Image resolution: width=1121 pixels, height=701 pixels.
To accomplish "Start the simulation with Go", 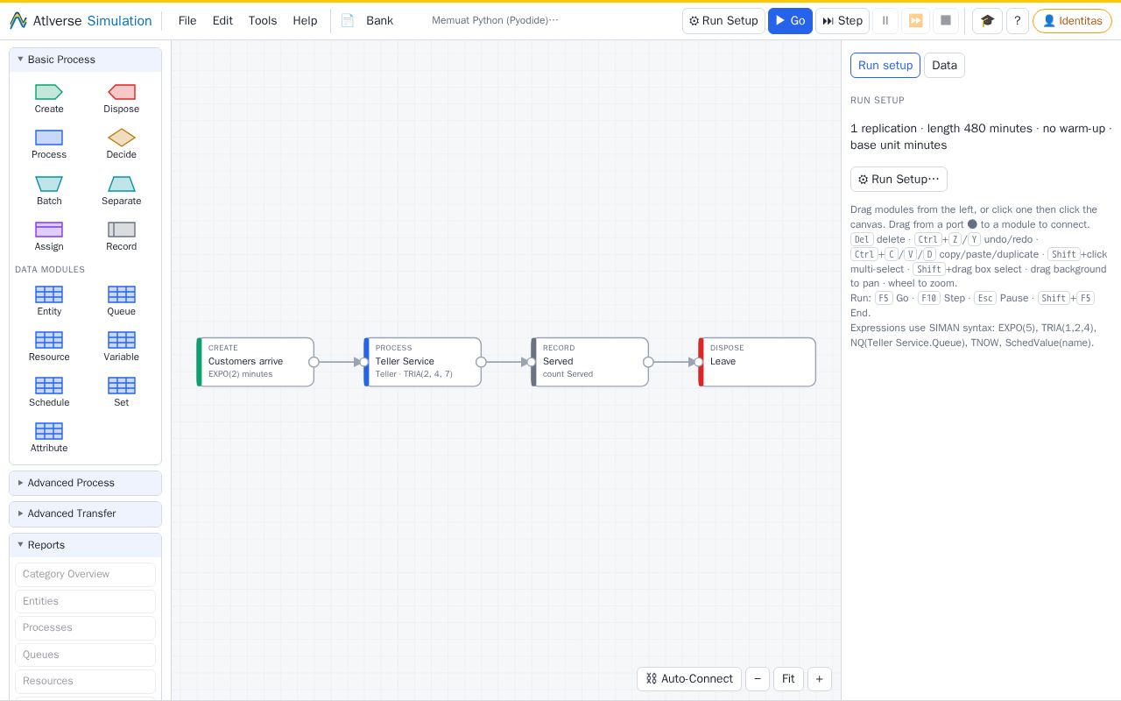I will click(790, 21).
